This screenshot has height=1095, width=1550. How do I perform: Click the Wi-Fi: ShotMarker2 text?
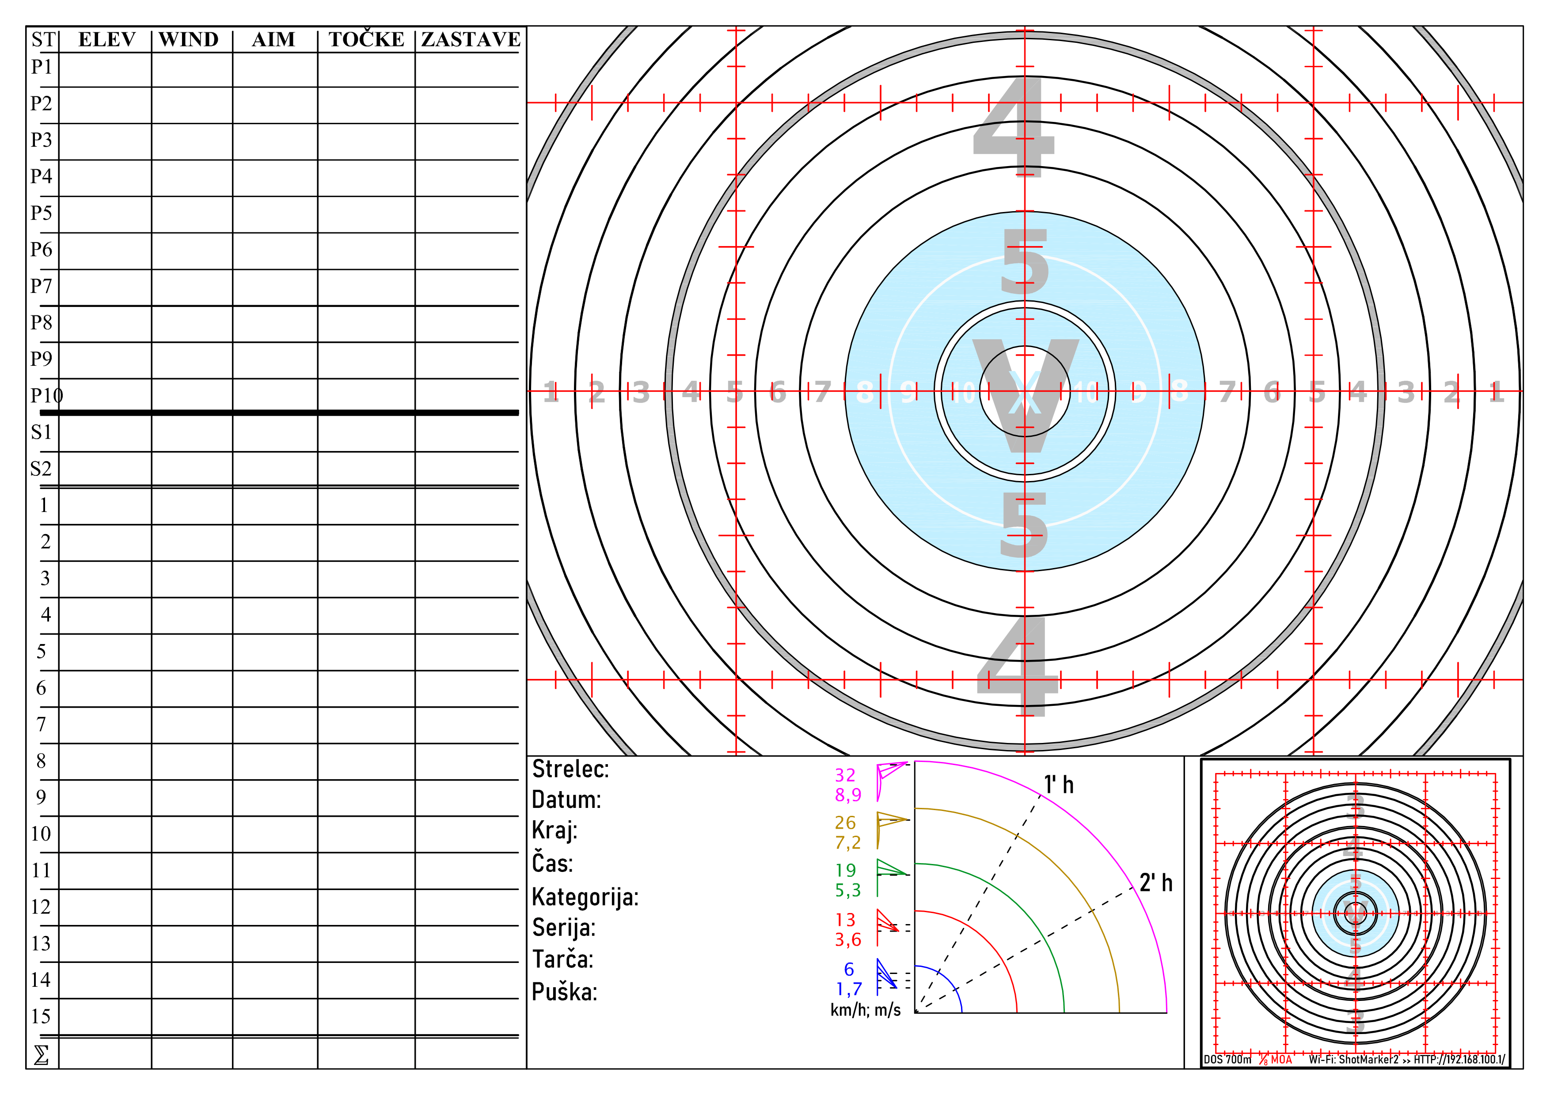(1353, 1060)
